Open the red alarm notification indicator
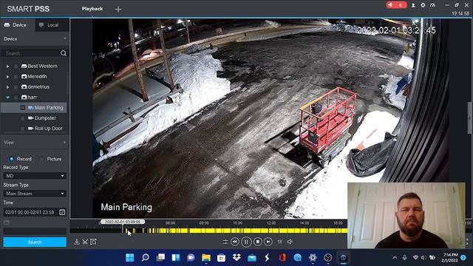The height and width of the screenshot is (266, 473). [x=396, y=5]
